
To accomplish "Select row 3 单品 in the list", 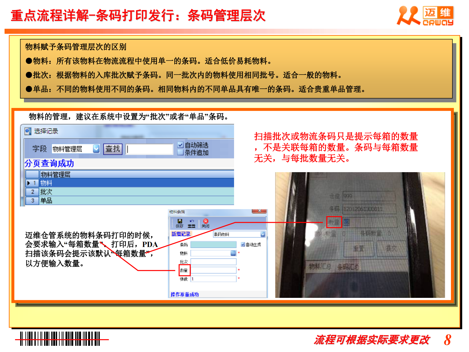I will pyautogui.click(x=129, y=201).
